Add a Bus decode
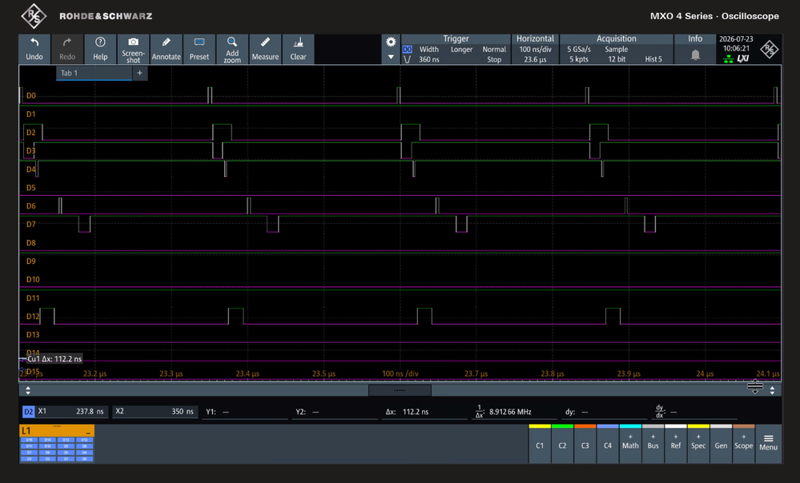Screen dimensions: 800x483 click(653, 443)
